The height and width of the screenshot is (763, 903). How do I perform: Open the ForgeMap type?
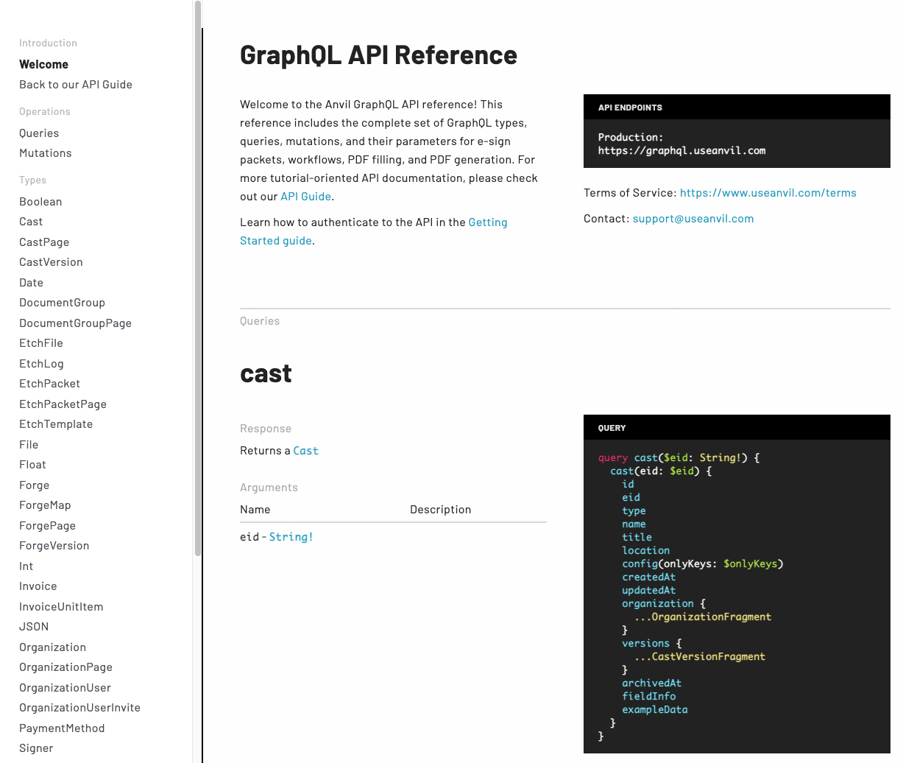[x=45, y=505]
